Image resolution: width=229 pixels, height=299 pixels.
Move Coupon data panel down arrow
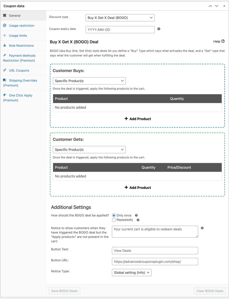(x=216, y=6)
